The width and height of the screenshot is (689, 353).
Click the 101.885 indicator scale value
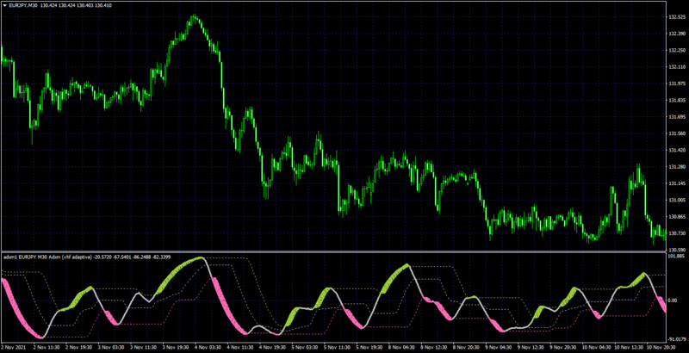[676, 256]
